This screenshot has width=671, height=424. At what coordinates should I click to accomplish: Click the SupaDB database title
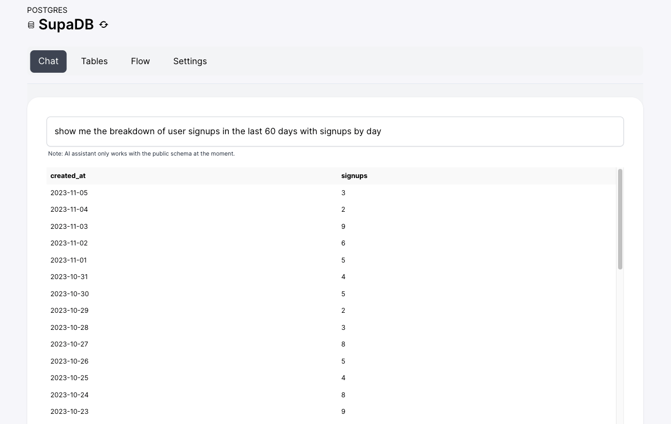[66, 25]
